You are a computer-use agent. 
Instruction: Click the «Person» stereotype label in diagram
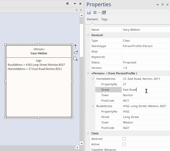[x=39, y=49]
